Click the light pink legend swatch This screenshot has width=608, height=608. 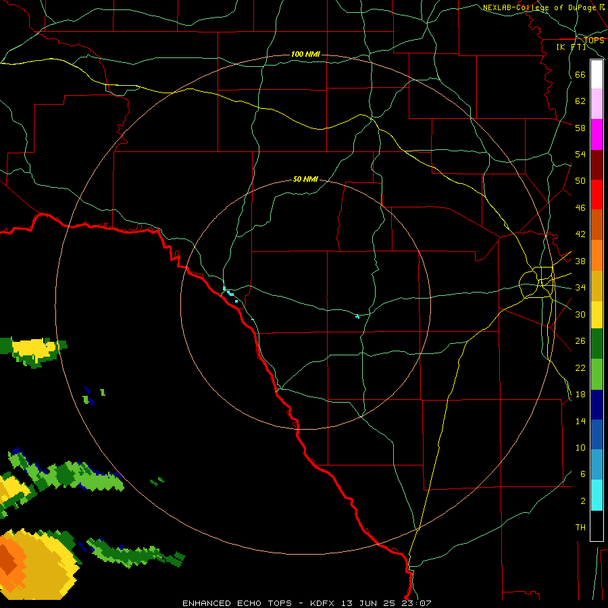[597, 104]
